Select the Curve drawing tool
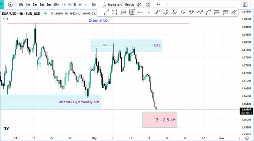Viewport: 254px width, 141px height. click(208, 12)
